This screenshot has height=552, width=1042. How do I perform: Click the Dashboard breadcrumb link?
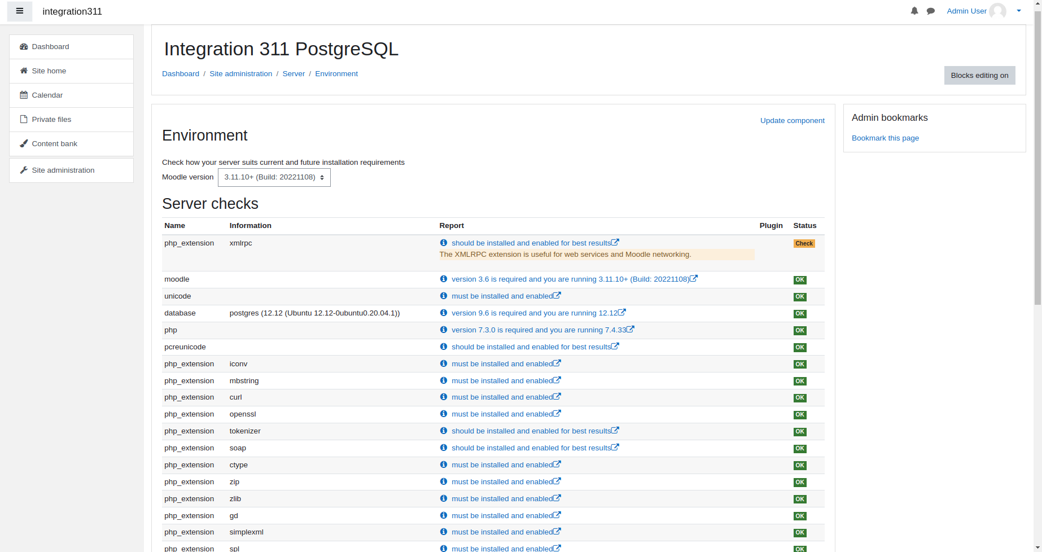tap(181, 74)
